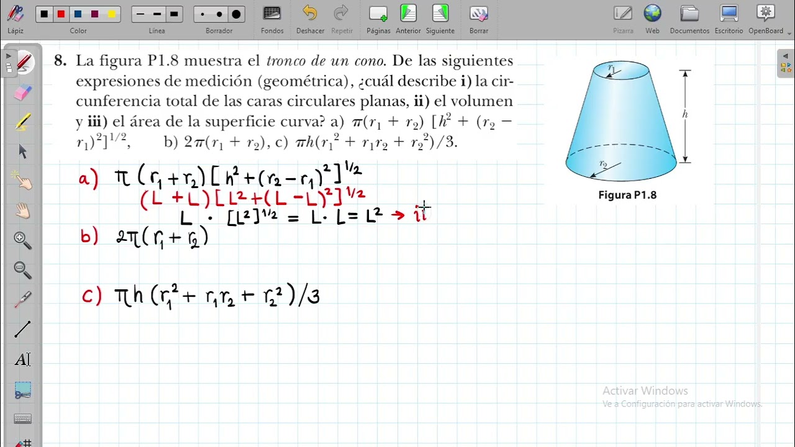Select the eraser tool in left palette
This screenshot has height=447, width=795.
click(22, 93)
